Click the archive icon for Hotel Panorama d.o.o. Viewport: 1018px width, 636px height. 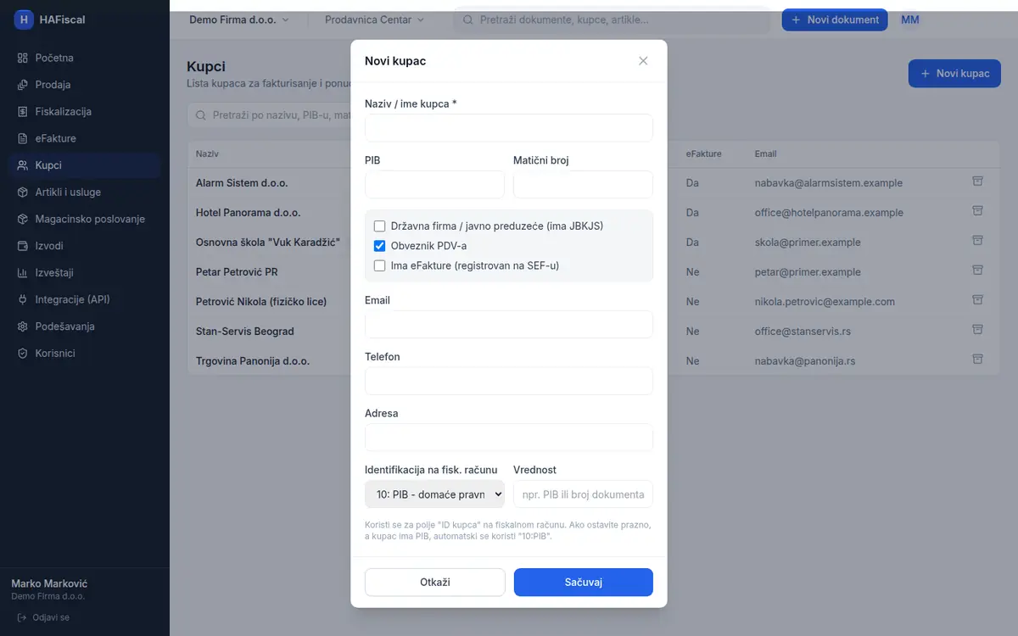pos(977,211)
